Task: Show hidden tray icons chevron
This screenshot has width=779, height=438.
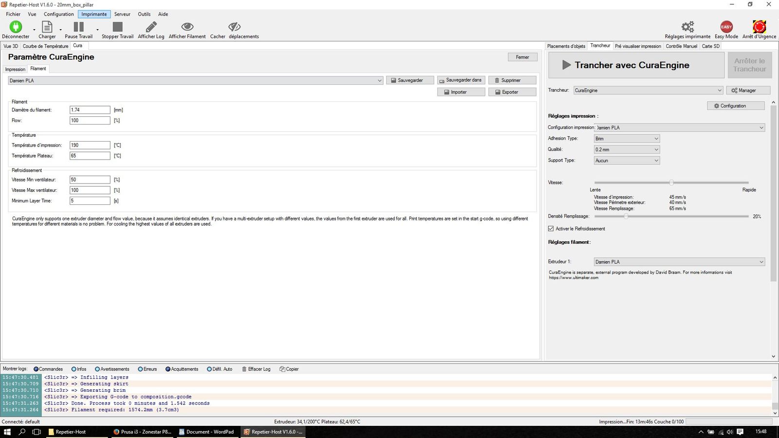Action: click(x=701, y=432)
